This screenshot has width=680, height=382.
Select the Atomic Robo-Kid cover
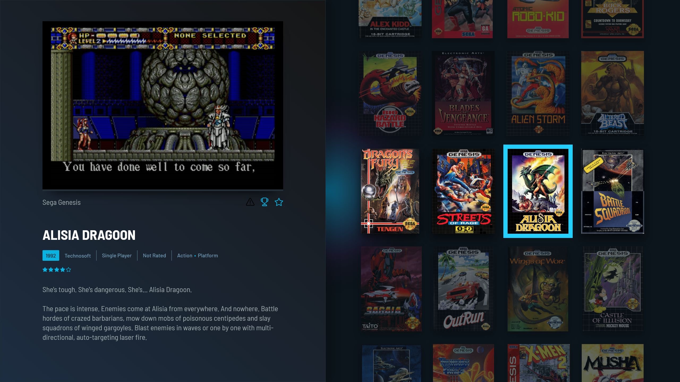pyautogui.click(x=538, y=19)
